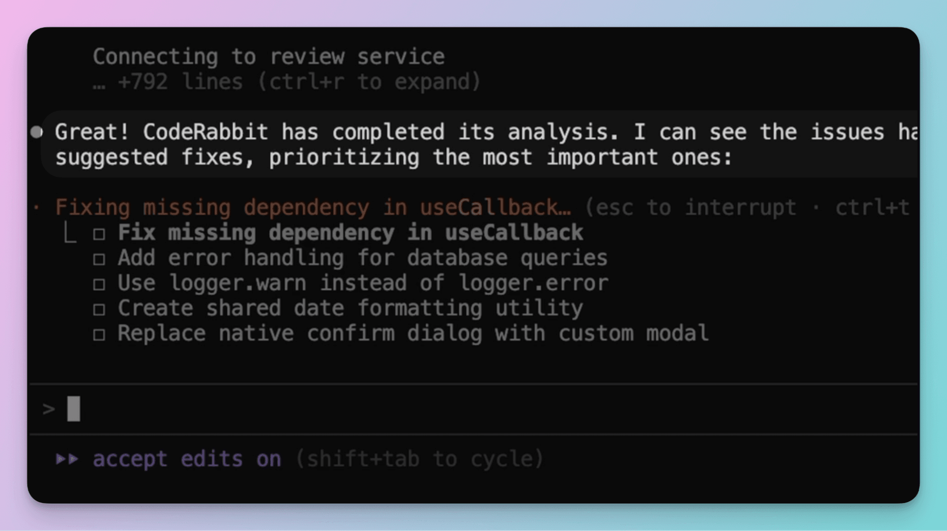Click the block cursor in the prompt
The image size is (947, 531).
73,409
